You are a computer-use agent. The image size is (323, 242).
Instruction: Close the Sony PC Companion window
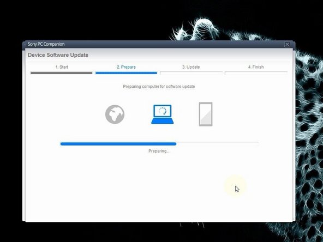tap(287, 44)
